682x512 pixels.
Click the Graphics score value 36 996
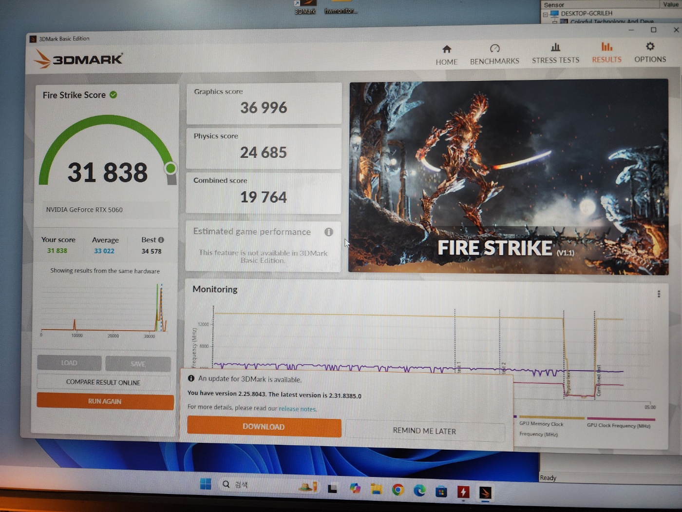pyautogui.click(x=264, y=108)
